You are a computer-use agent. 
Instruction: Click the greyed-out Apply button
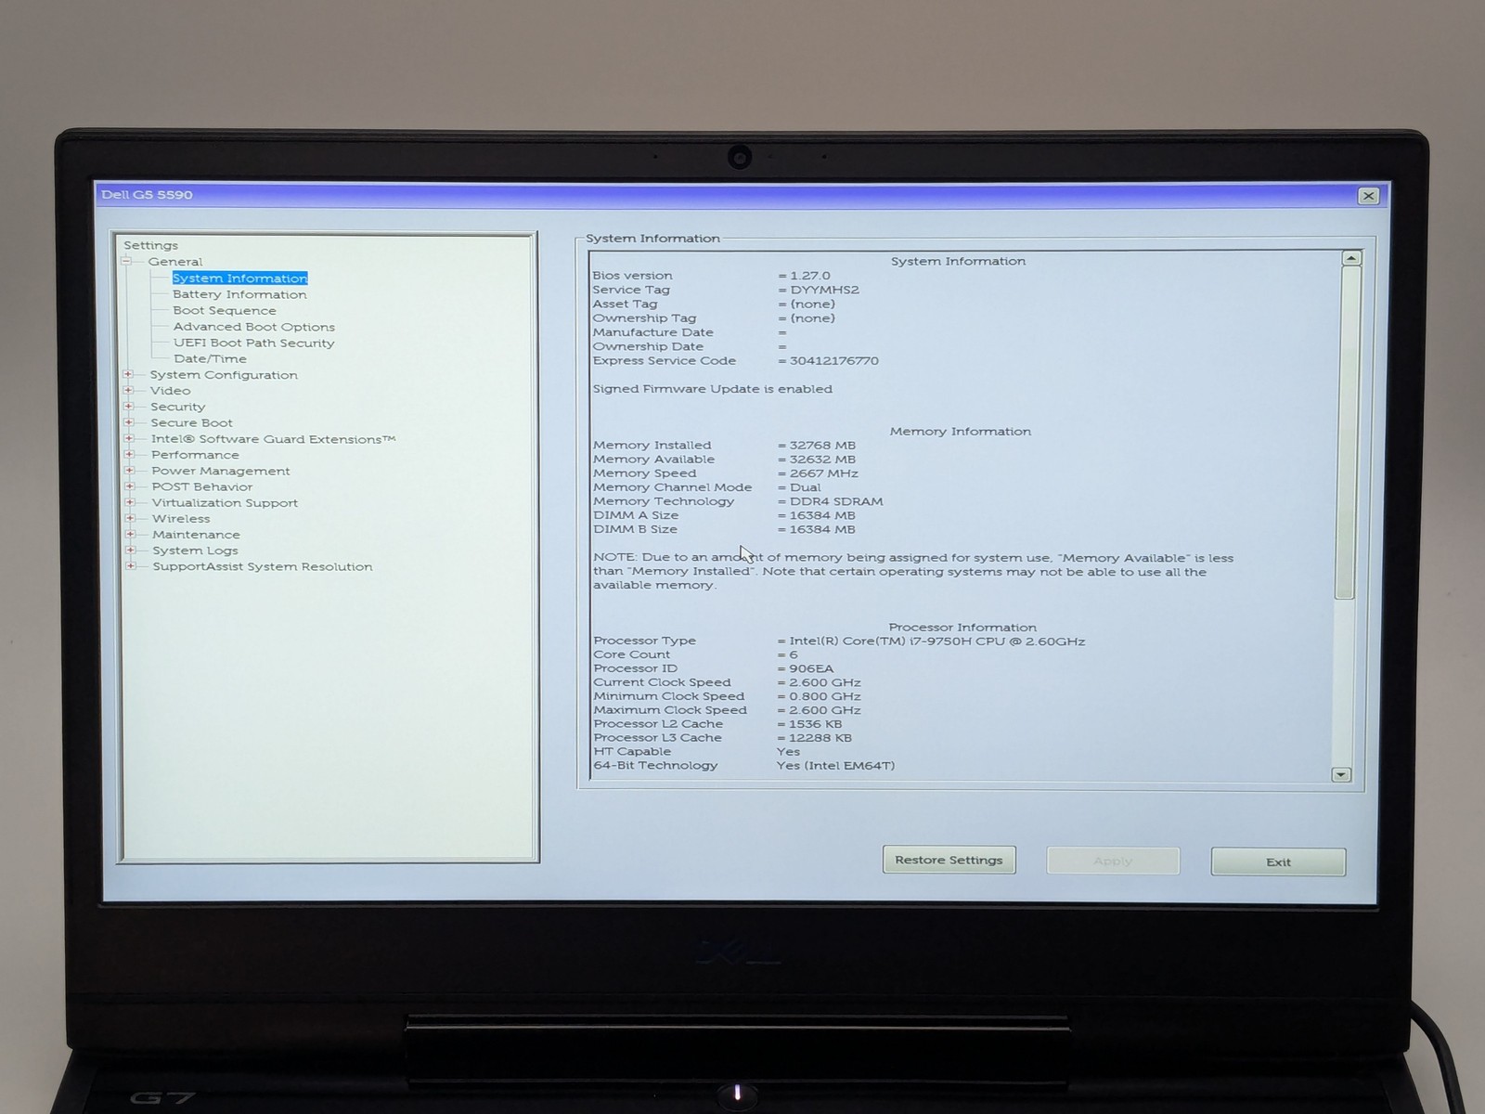(1113, 861)
